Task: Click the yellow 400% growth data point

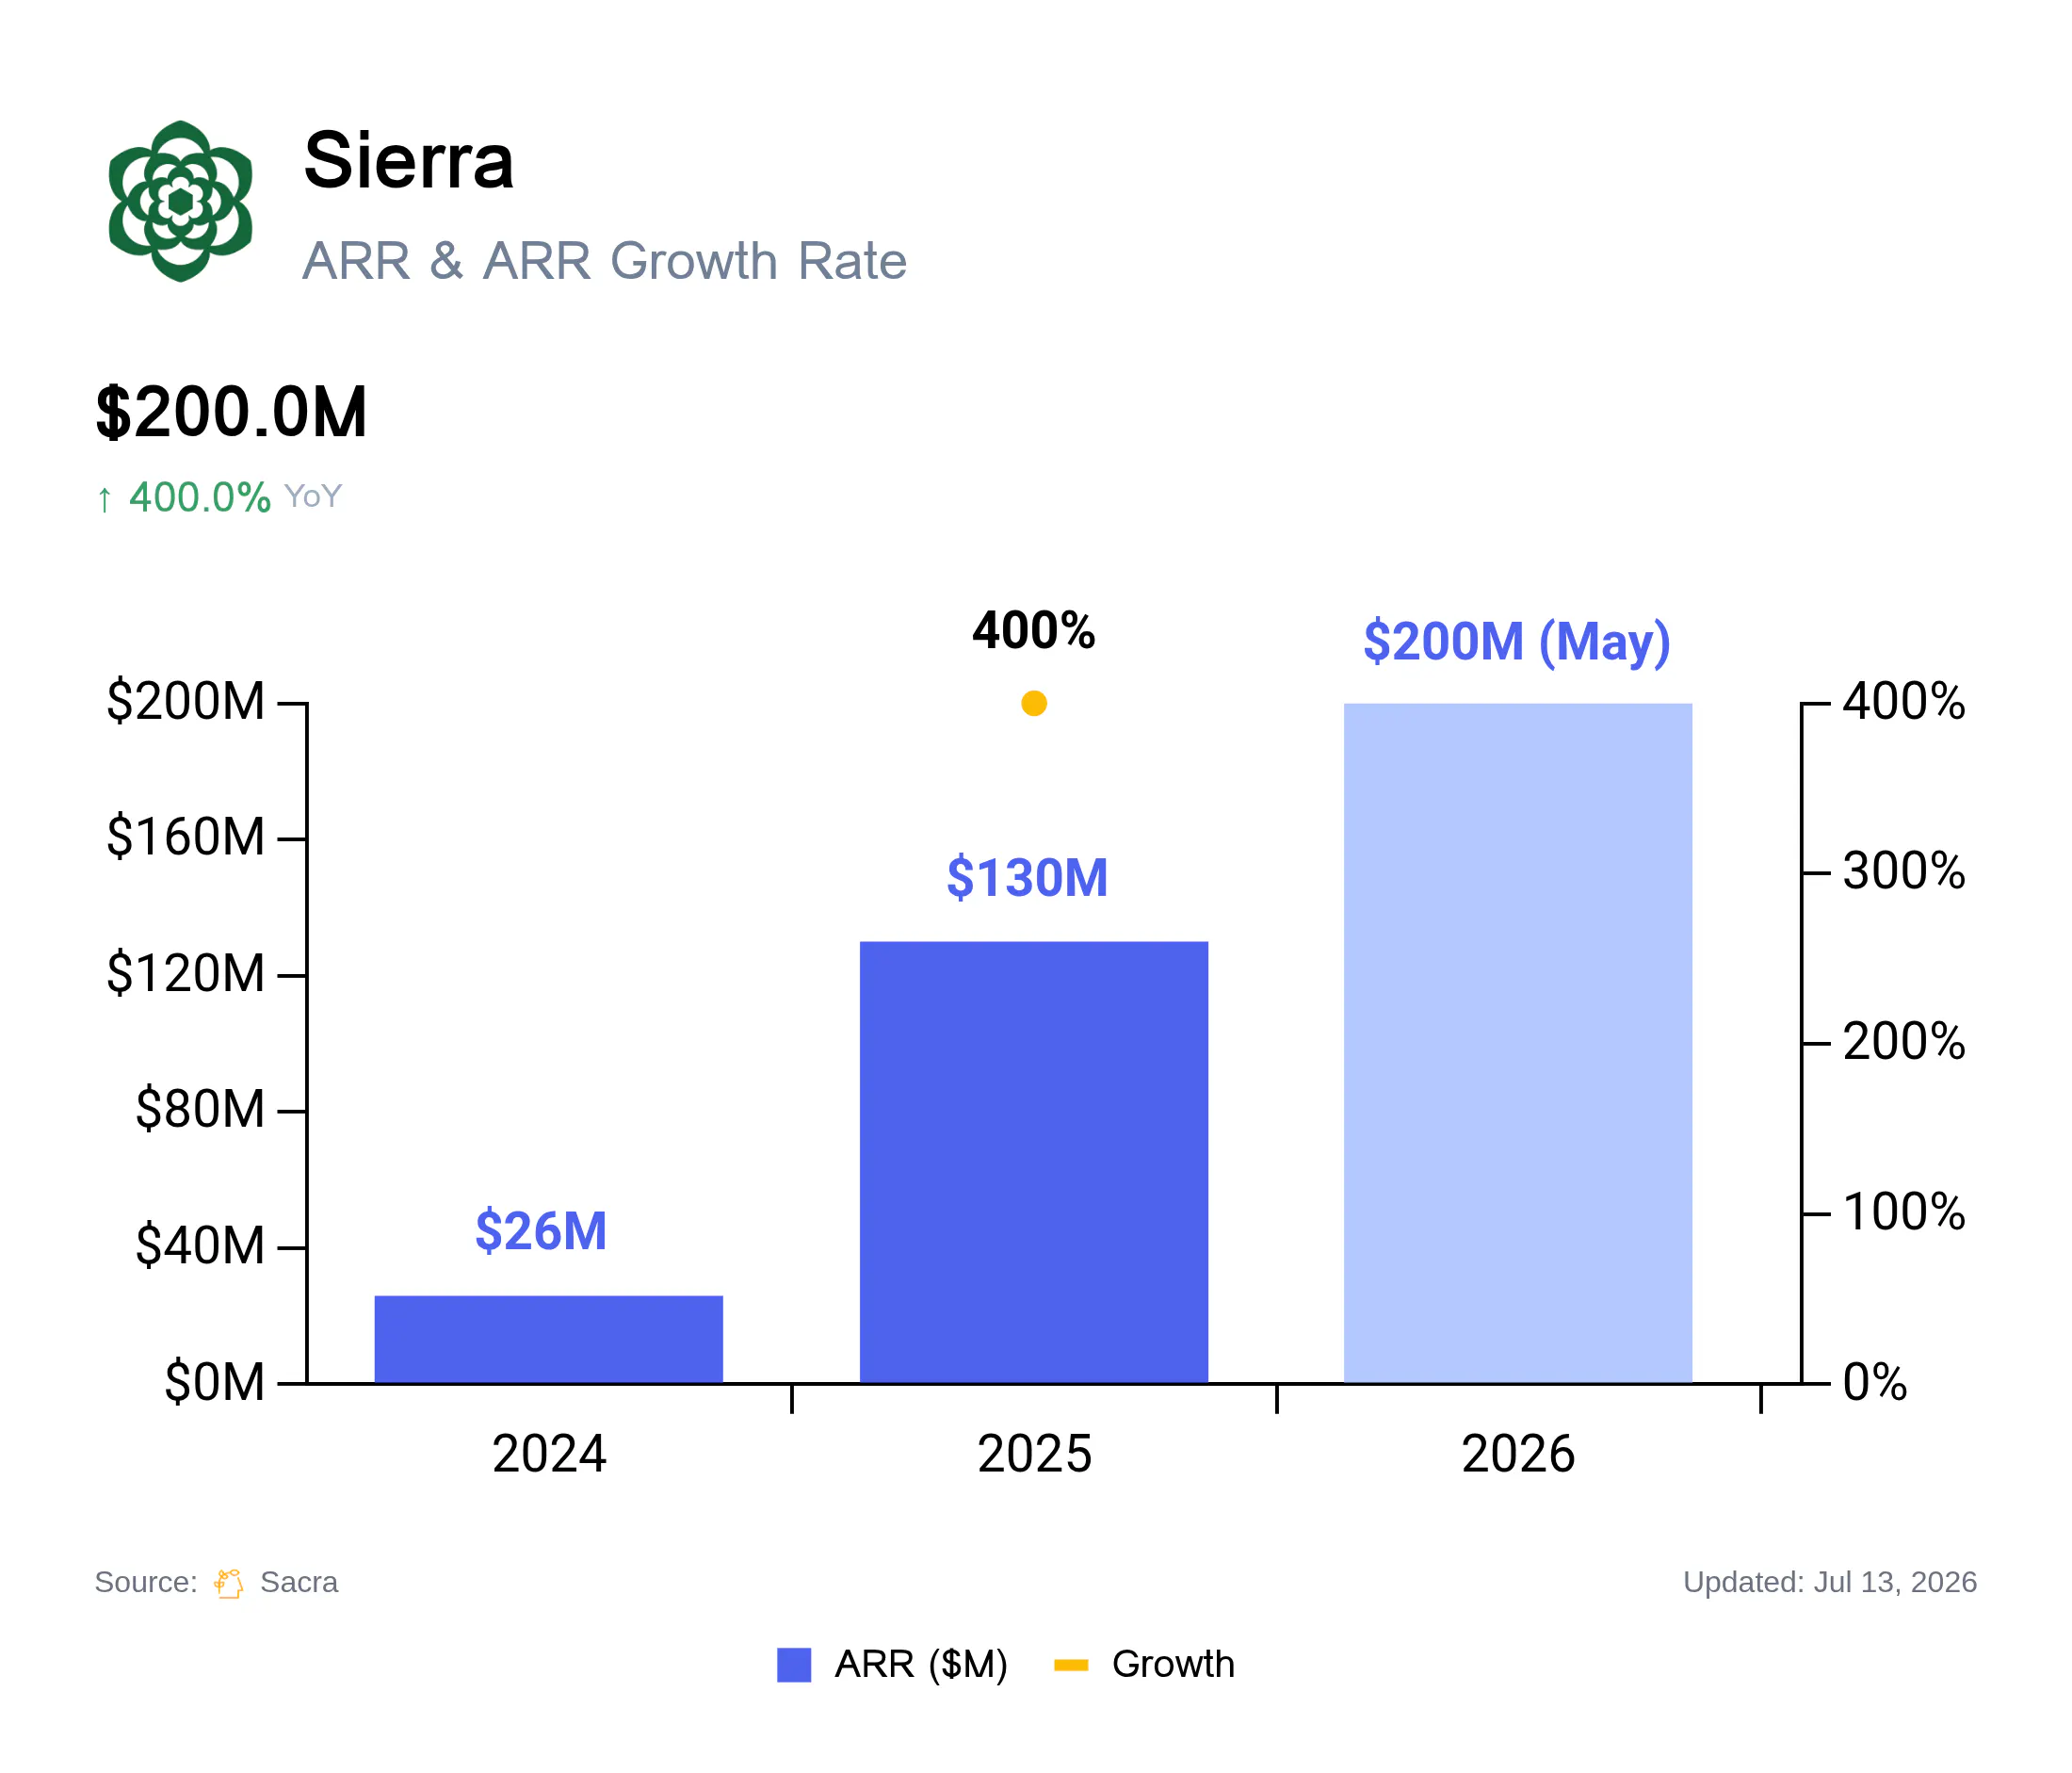Action: [1034, 704]
